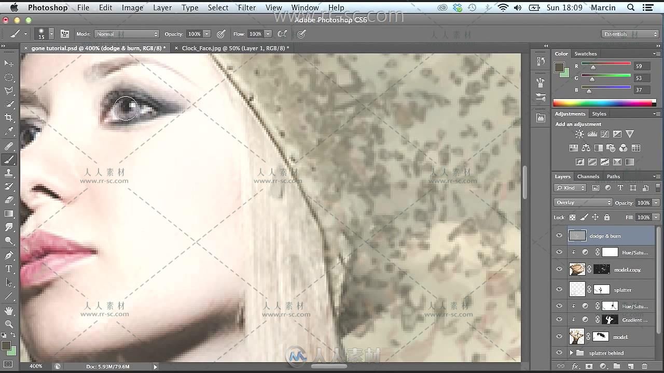The width and height of the screenshot is (664, 373).
Task: Select the Brush tool in the toolbox
Action: [9, 160]
